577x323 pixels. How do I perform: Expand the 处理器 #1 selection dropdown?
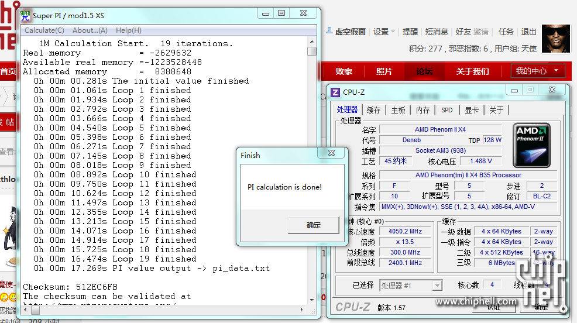(437, 286)
